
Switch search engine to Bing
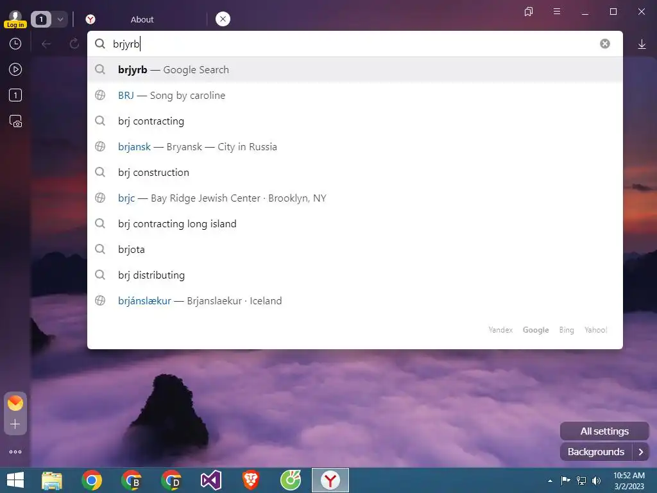(x=567, y=330)
